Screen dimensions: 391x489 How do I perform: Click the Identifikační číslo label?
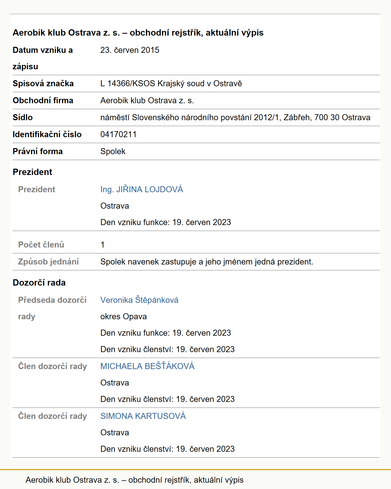coord(47,134)
